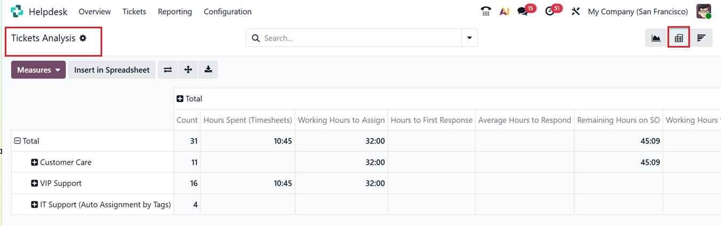Expand the VIP Support row
721x226 pixels.
click(35, 183)
